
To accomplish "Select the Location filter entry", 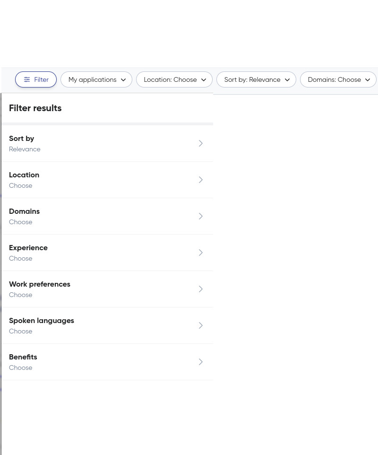I will tap(107, 180).
